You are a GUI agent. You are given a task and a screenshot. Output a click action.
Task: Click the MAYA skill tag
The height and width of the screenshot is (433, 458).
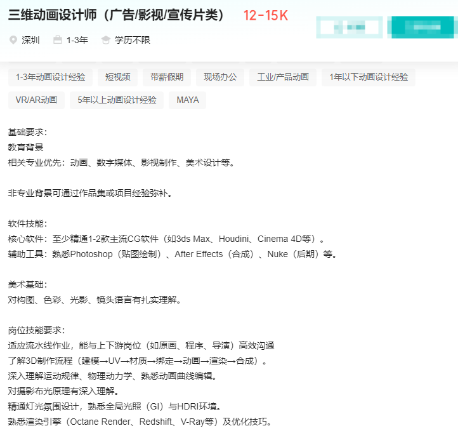(187, 100)
